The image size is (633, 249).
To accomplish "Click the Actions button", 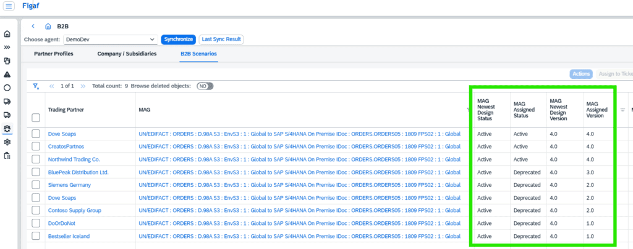I will [581, 74].
